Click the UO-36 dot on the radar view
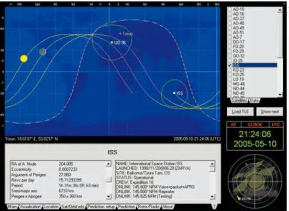289x211 pixels. [239, 199]
